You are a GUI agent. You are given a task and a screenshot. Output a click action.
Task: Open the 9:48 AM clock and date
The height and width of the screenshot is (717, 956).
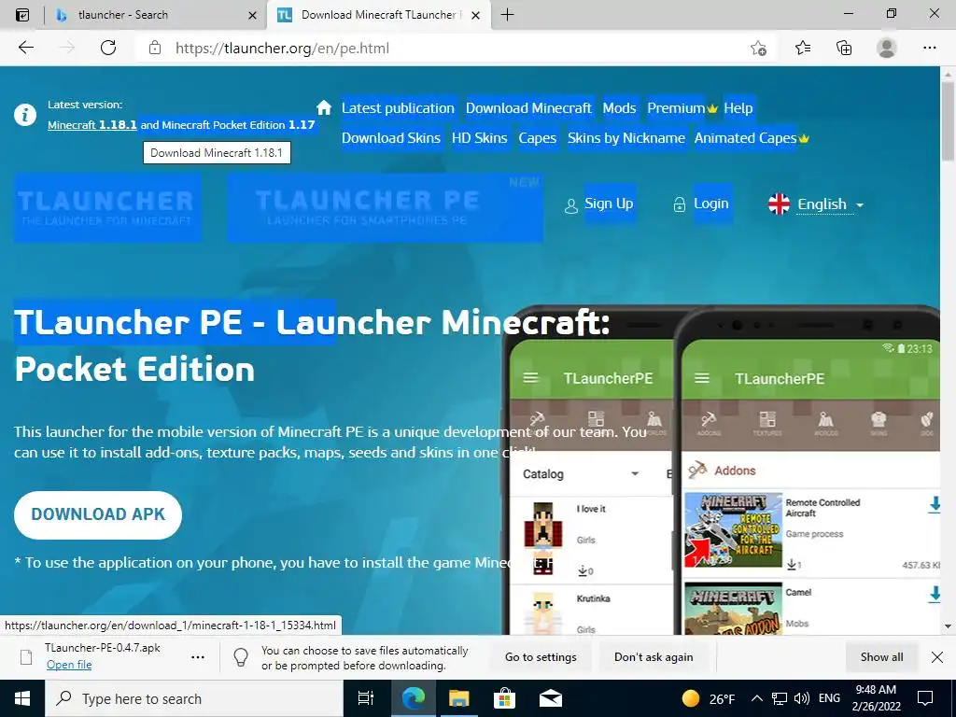876,698
